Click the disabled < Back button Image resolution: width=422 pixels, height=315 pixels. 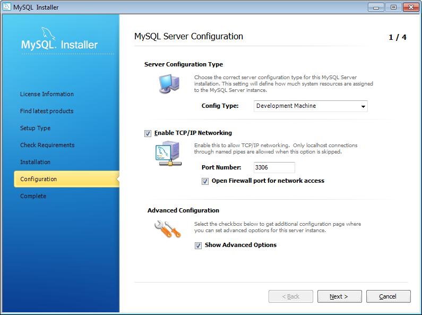pyautogui.click(x=291, y=296)
